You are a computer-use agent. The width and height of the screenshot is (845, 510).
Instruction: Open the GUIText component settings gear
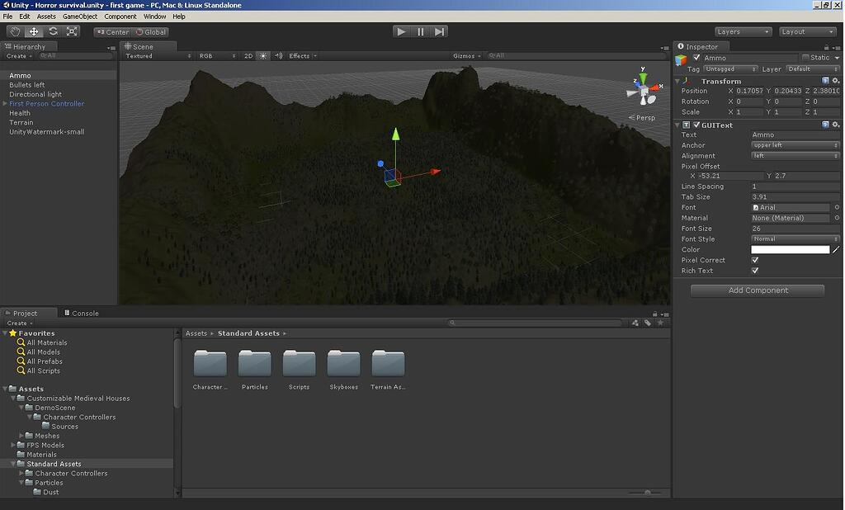pos(836,124)
